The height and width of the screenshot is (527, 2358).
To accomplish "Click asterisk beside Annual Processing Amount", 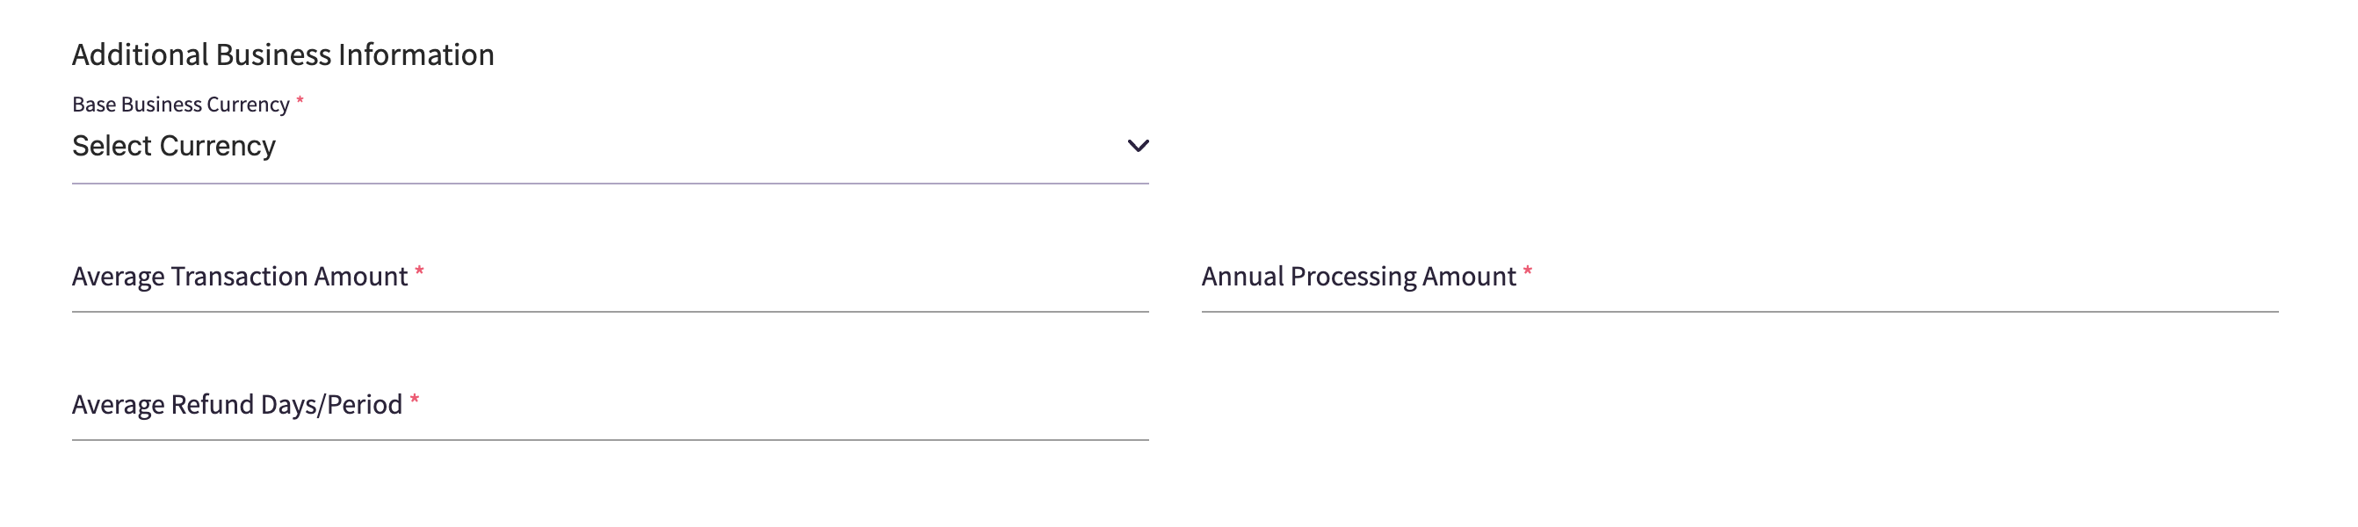I will point(1527,271).
